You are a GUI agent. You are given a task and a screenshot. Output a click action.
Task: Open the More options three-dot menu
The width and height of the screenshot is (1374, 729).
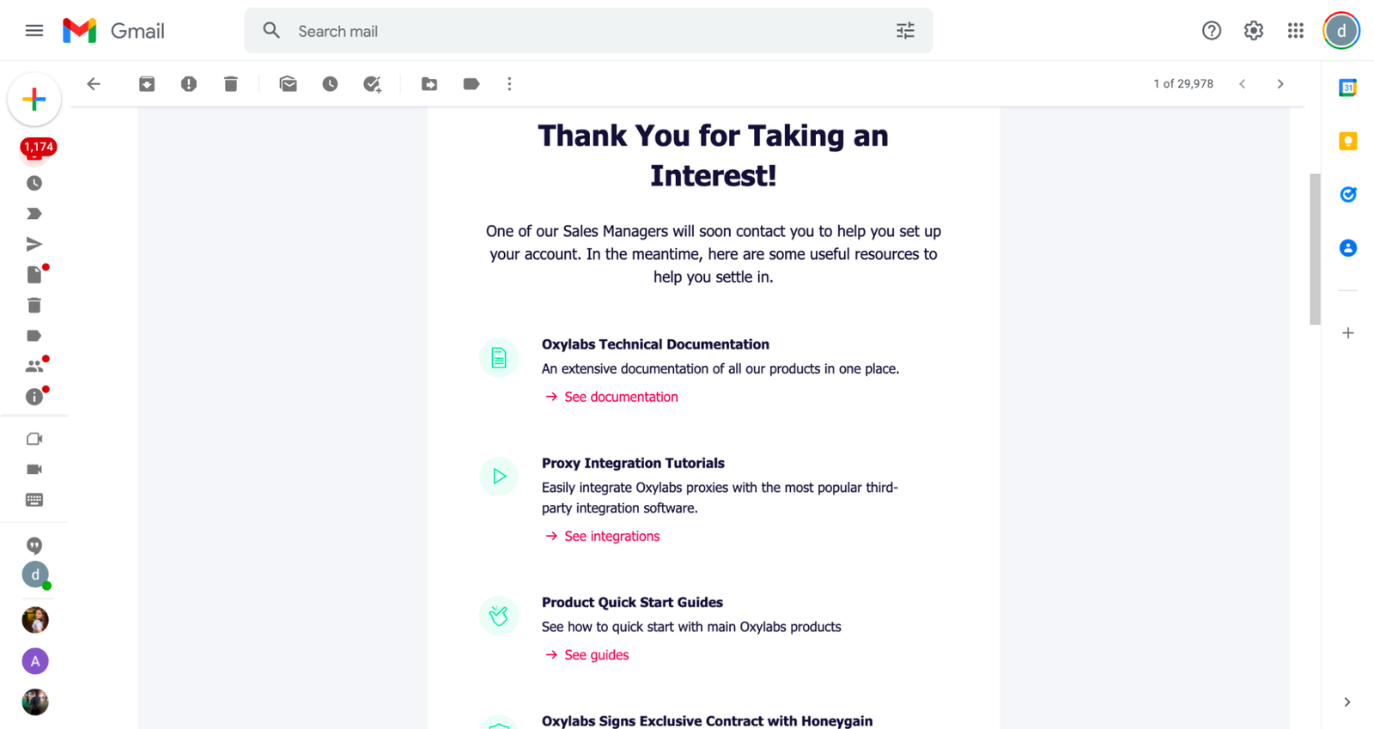(509, 84)
